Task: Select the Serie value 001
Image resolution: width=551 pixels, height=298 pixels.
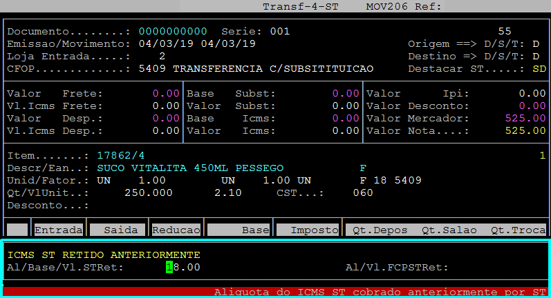Action: pos(280,32)
